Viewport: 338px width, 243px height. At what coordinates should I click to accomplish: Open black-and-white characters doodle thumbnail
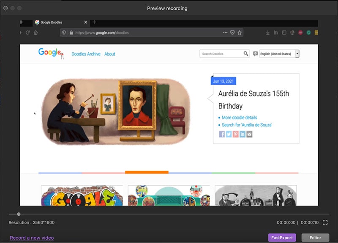pyautogui.click(x=256, y=195)
